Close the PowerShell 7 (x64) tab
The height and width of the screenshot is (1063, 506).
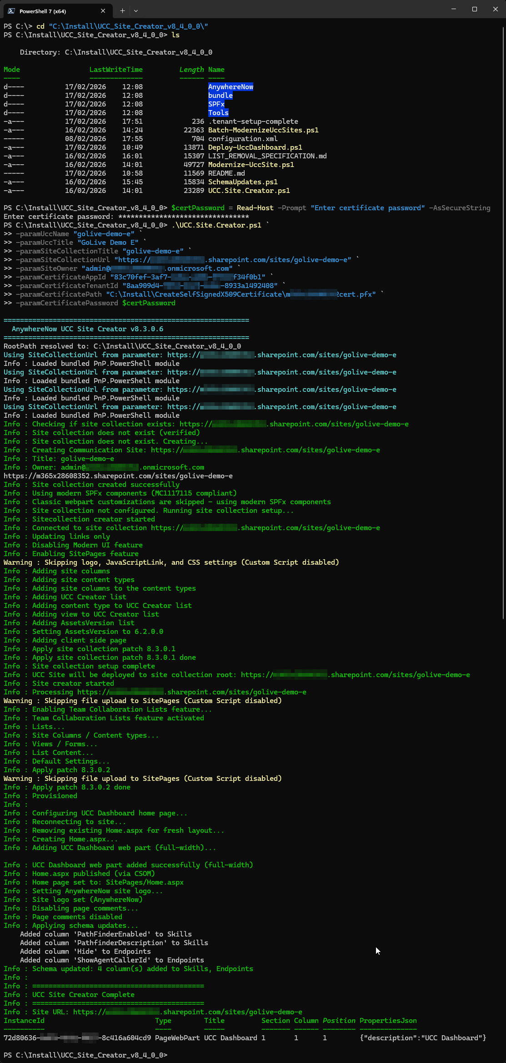[103, 11]
